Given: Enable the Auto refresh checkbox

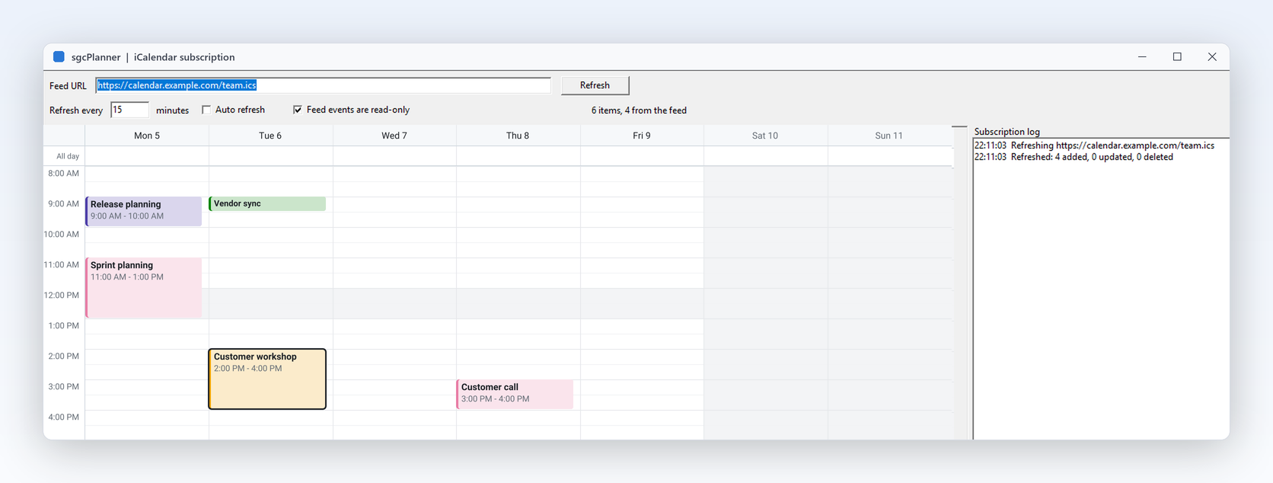Looking at the screenshot, I should coord(206,110).
